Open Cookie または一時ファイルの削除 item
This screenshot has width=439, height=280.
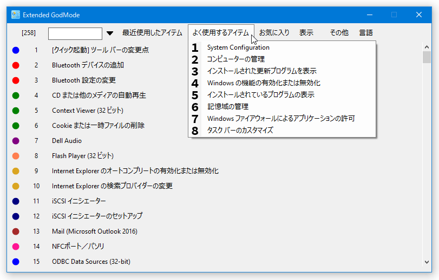point(98,126)
